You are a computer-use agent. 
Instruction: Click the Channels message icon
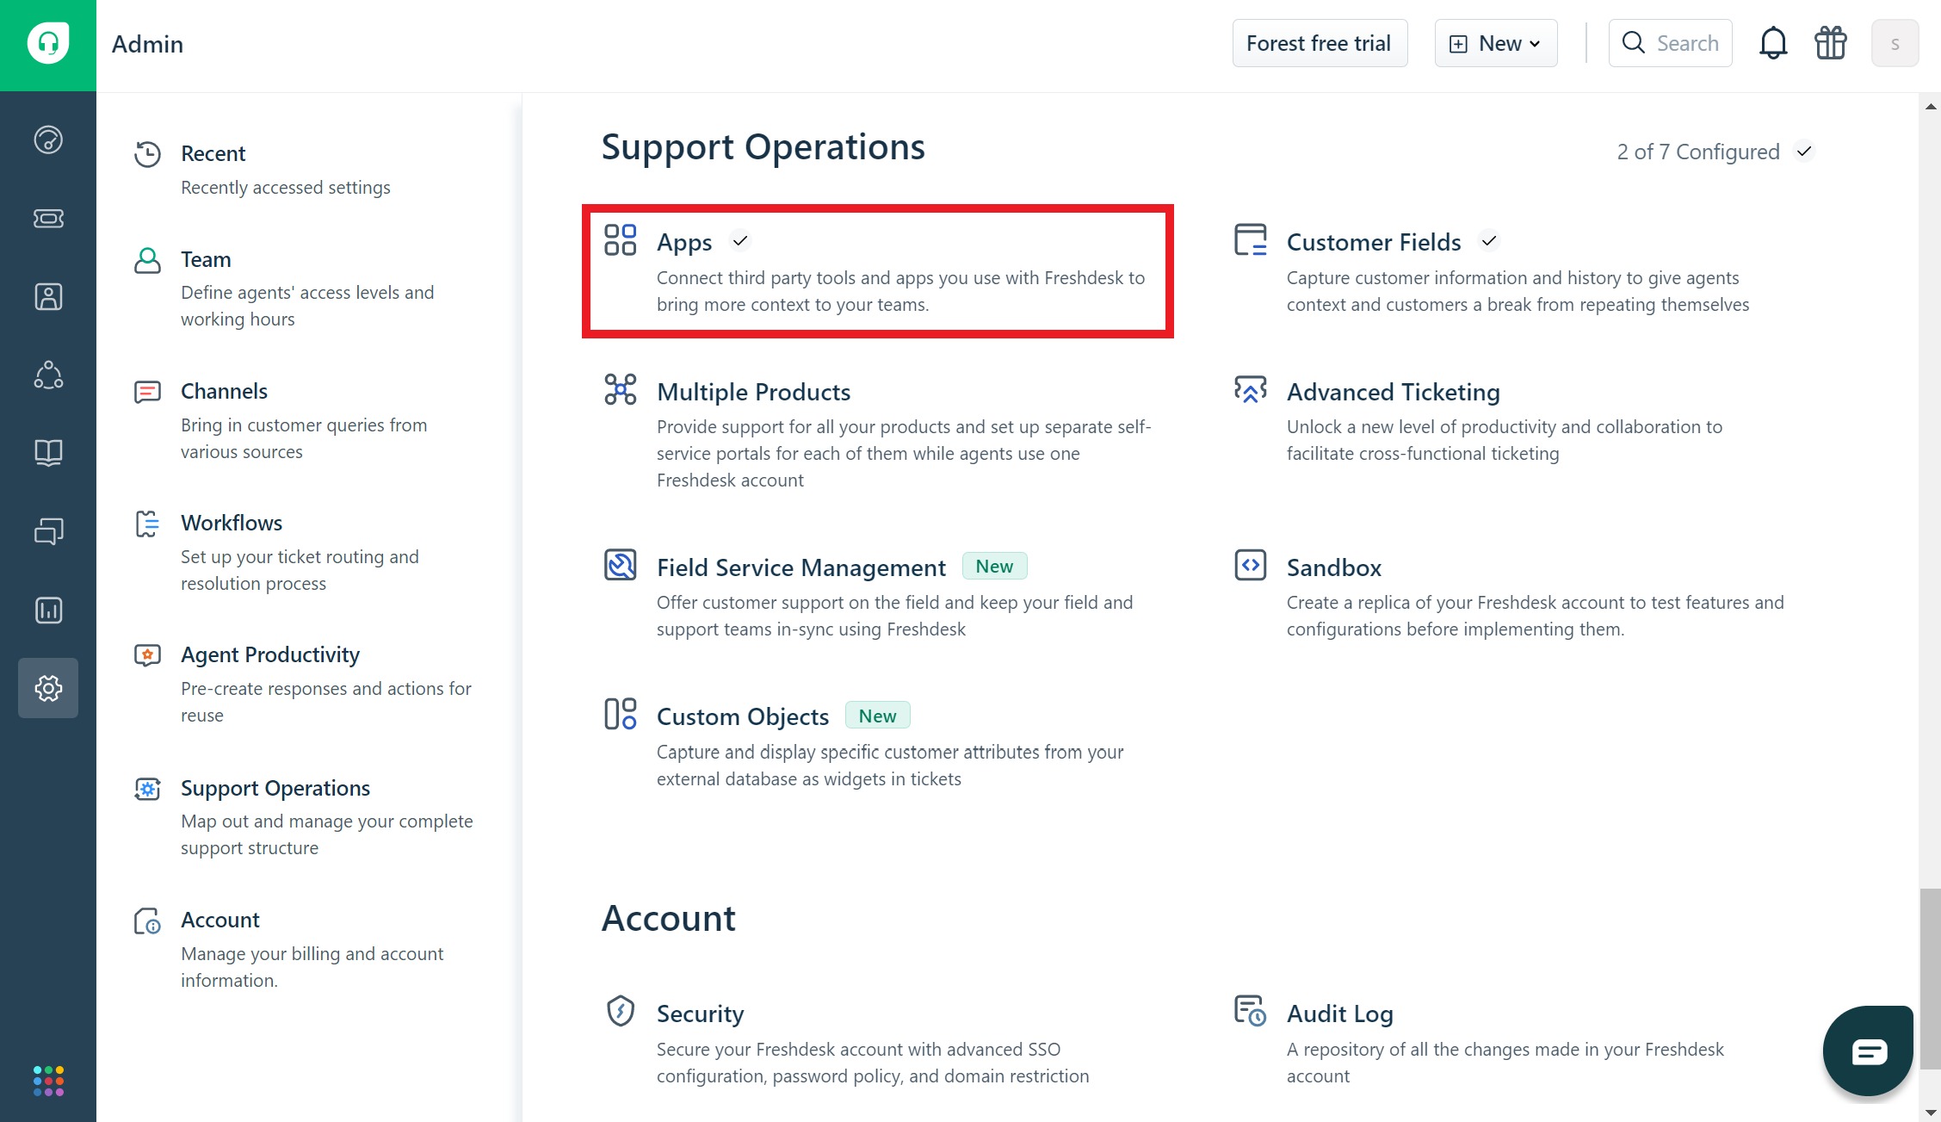point(147,392)
